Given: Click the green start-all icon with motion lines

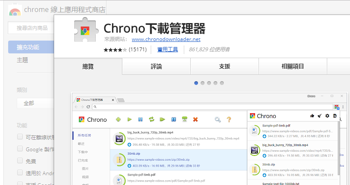Looking at the screenshot, I should tap(162, 120).
